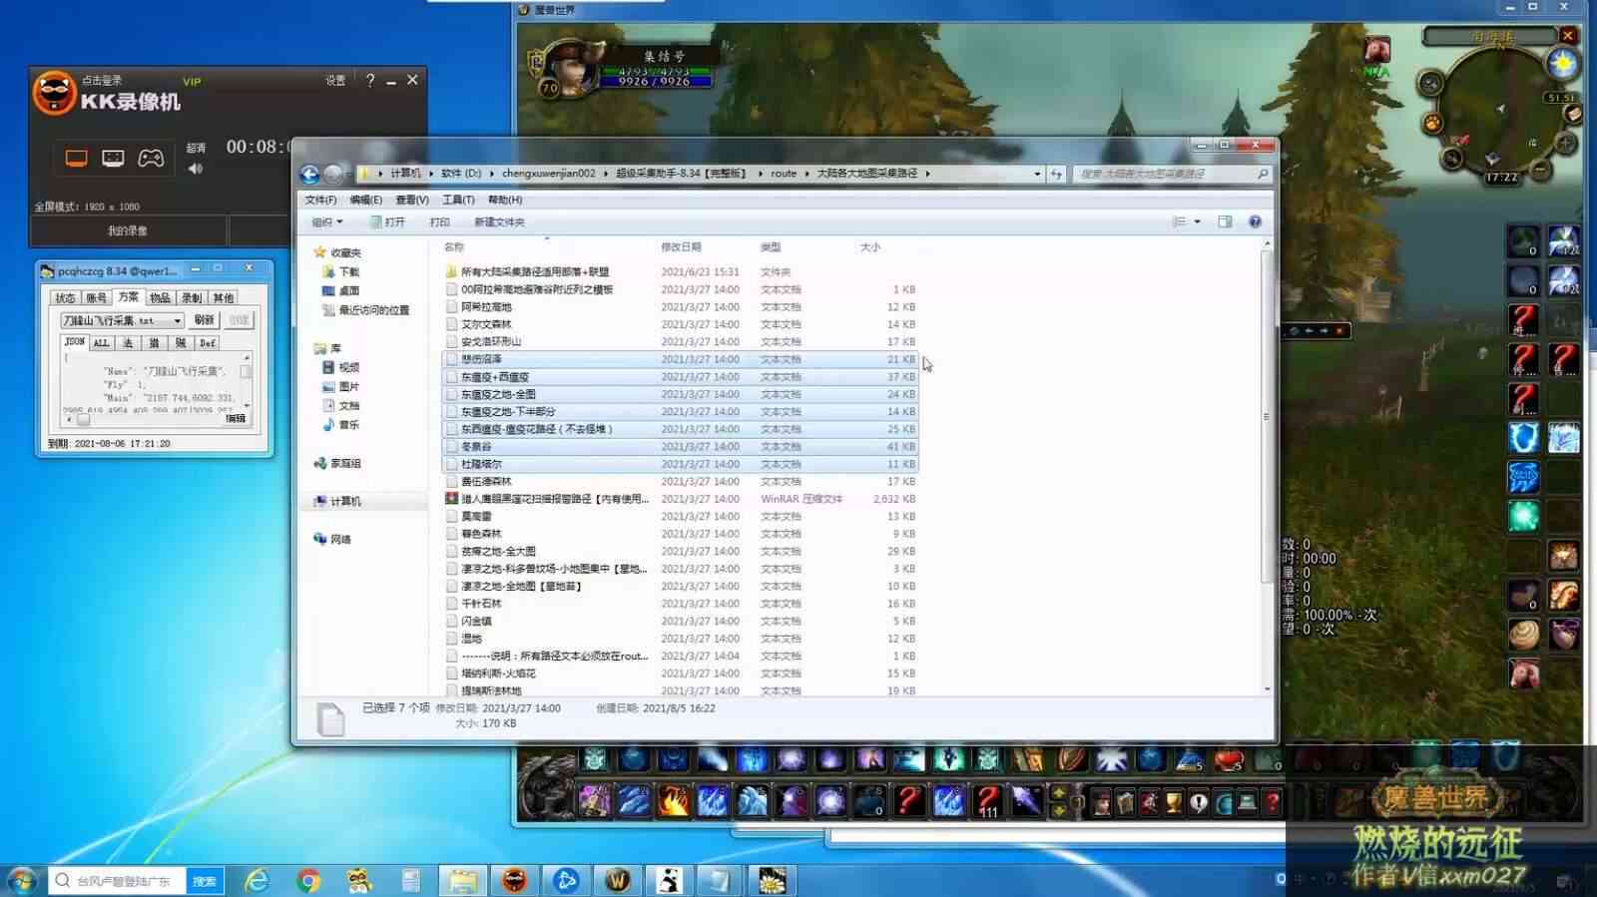This screenshot has height=897, width=1597.
Task: Click the 刷新 button in pcqhczcg window
Action: [x=204, y=319]
